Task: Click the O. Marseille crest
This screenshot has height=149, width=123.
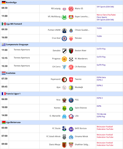Action: pos(64,116)
